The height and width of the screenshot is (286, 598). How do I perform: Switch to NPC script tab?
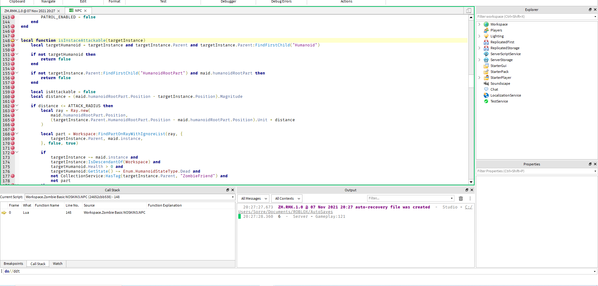[78, 11]
